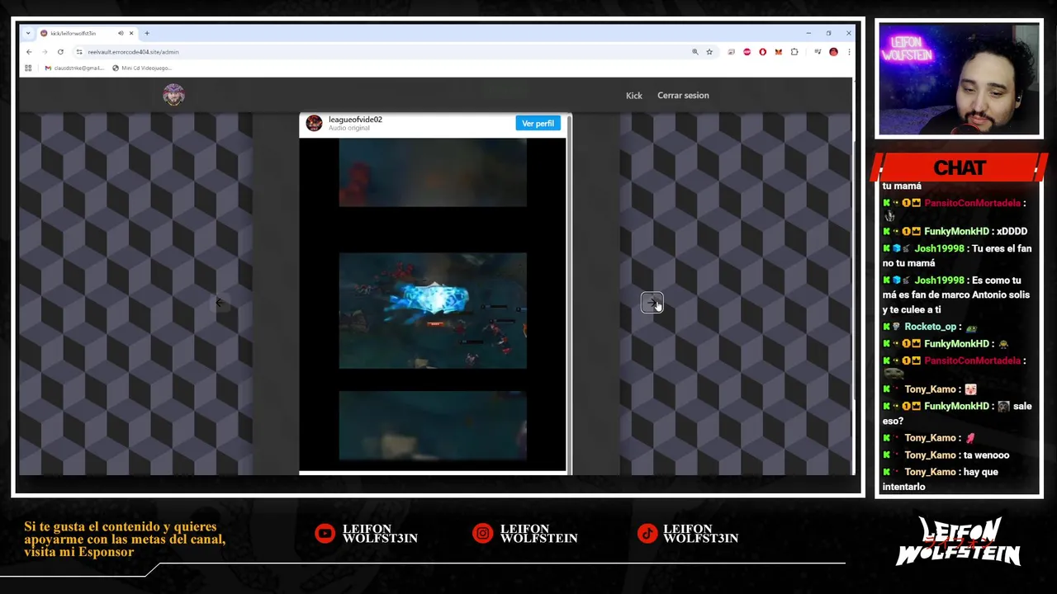Click the Opera-style red O extension icon

coord(762,52)
